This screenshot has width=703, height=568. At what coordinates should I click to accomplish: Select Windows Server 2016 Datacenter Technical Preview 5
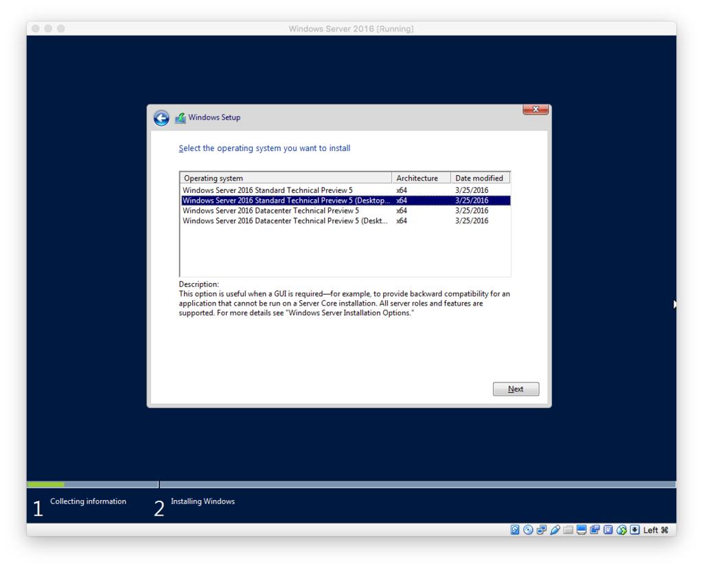coord(345,210)
